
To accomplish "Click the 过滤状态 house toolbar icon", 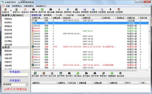I will click(5, 9).
